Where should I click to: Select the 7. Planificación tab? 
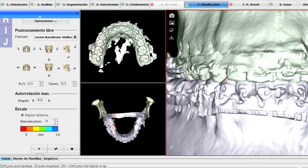click(206, 4)
